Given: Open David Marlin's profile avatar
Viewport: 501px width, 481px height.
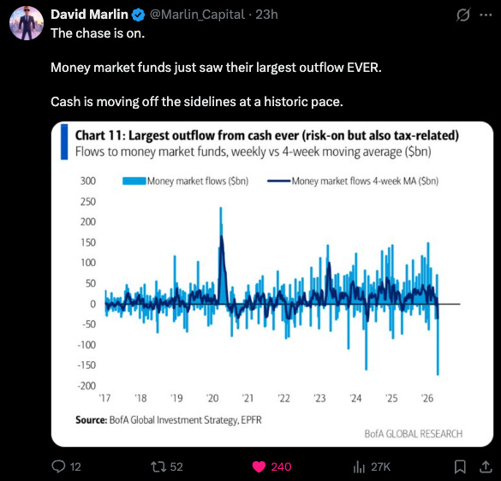Looking at the screenshot, I should point(27,23).
